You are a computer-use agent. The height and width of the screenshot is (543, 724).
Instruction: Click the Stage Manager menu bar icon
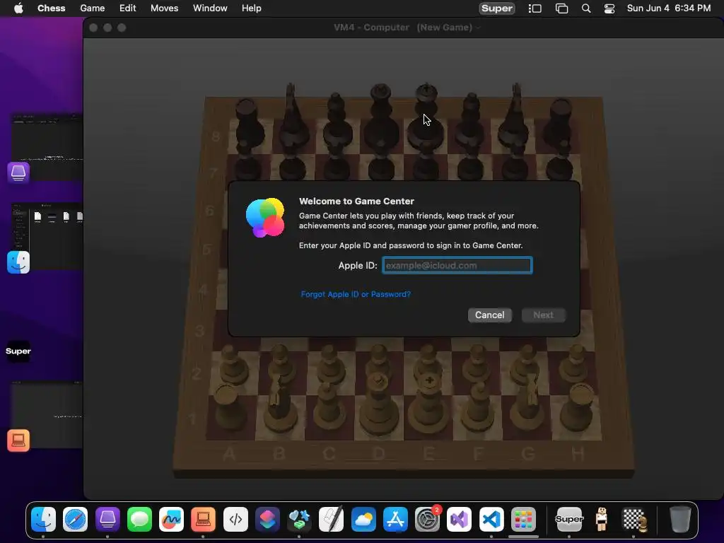tap(535, 8)
